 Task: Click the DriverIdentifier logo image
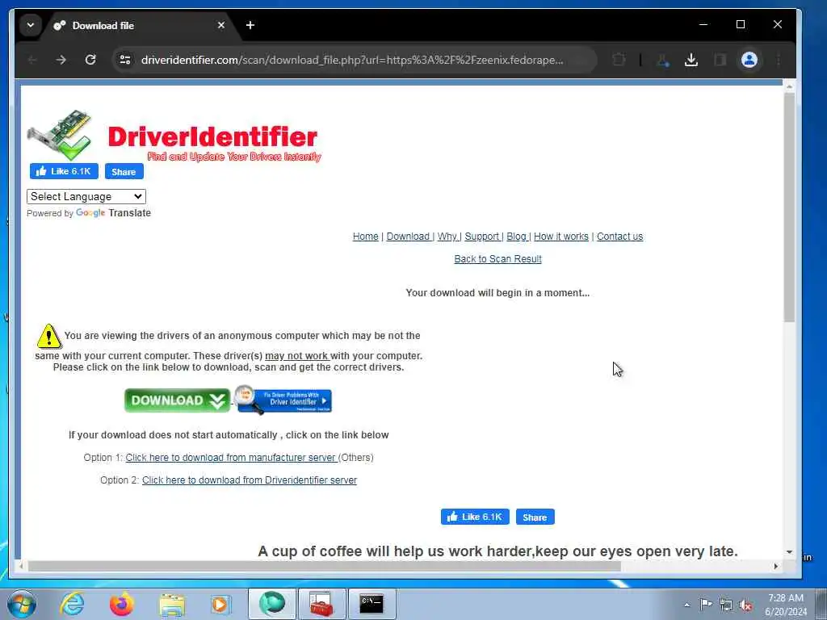tap(173, 136)
